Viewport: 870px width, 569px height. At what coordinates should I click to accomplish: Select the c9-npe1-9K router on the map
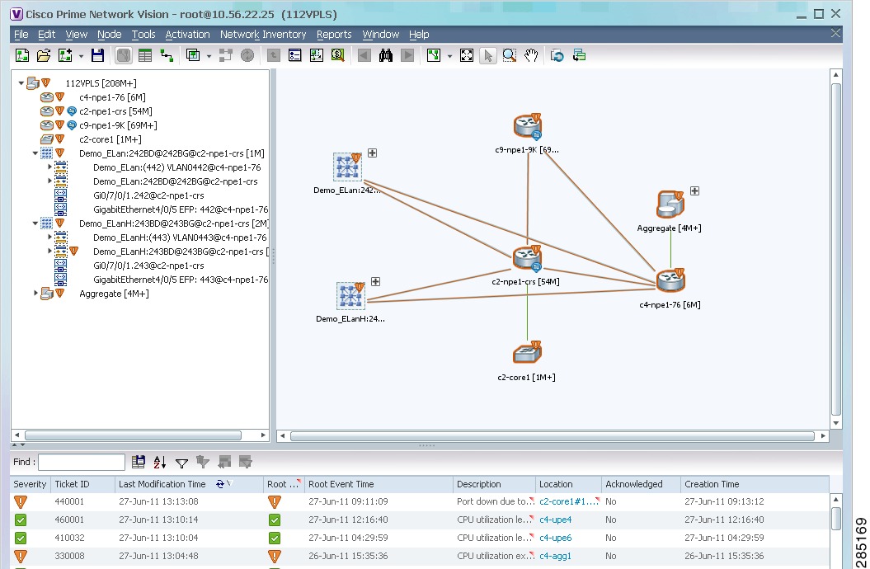(527, 126)
